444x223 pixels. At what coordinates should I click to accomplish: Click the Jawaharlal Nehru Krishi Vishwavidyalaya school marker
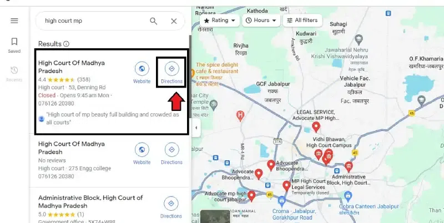coord(359,38)
